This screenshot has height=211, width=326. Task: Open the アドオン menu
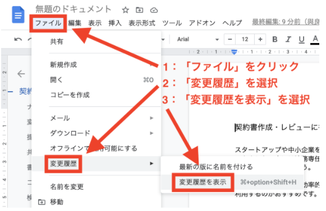pyautogui.click(x=202, y=23)
